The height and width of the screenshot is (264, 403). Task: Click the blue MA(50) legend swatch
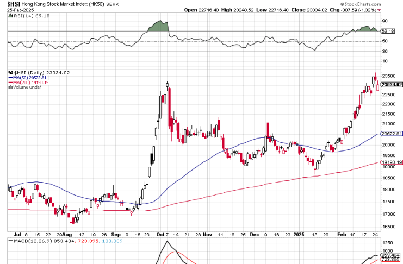pos(9,78)
